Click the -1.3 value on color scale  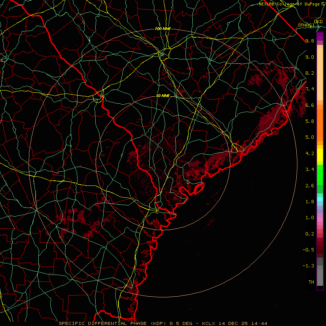point(308,266)
